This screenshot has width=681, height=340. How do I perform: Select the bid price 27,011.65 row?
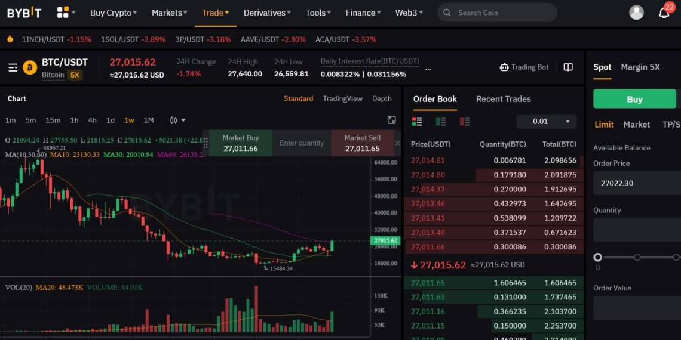coord(494,283)
